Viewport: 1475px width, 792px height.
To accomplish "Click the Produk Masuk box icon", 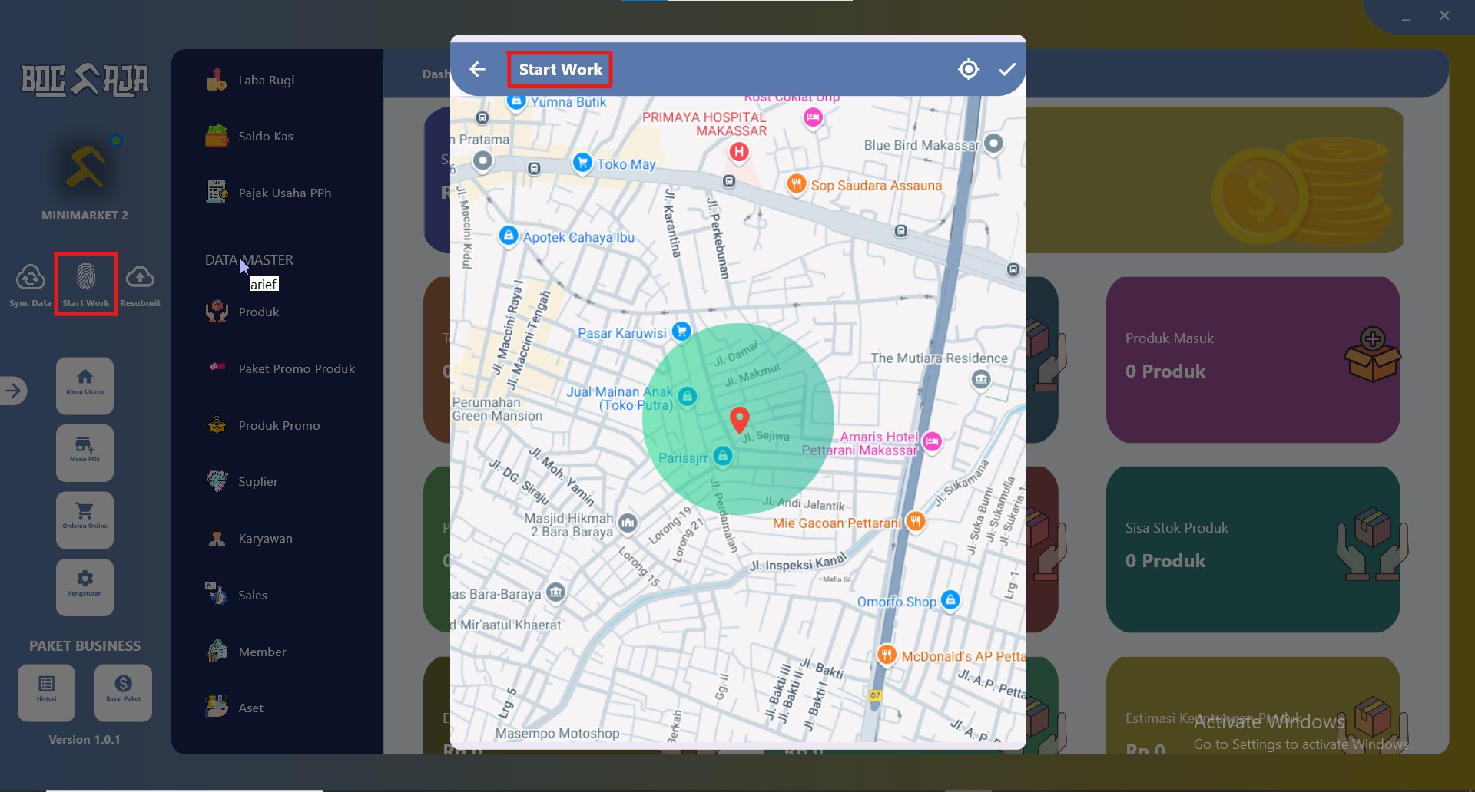I will 1373,355.
